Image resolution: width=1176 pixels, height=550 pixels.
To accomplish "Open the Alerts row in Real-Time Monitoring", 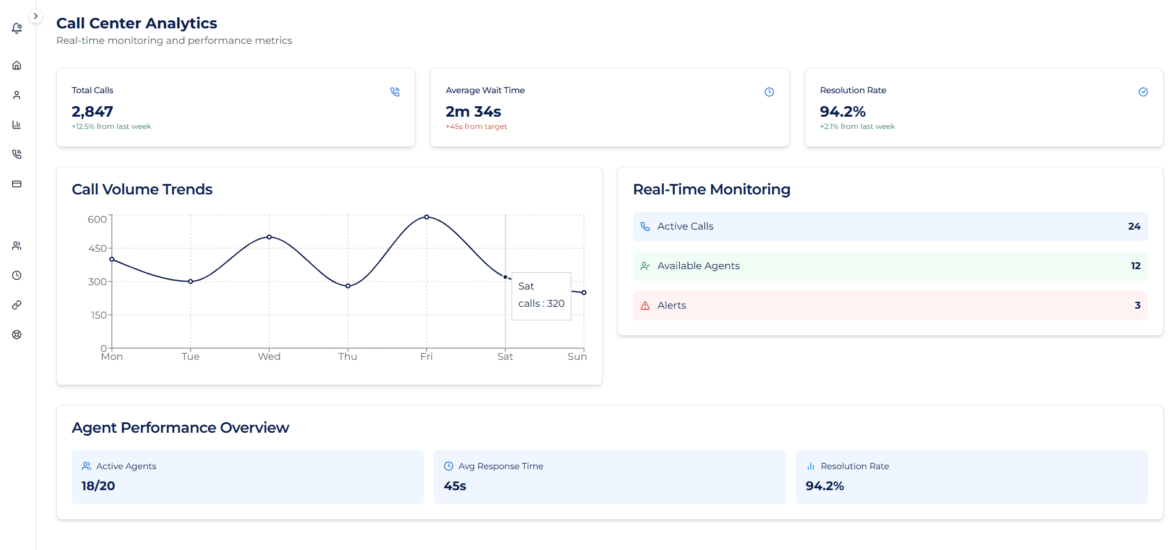I will click(890, 306).
